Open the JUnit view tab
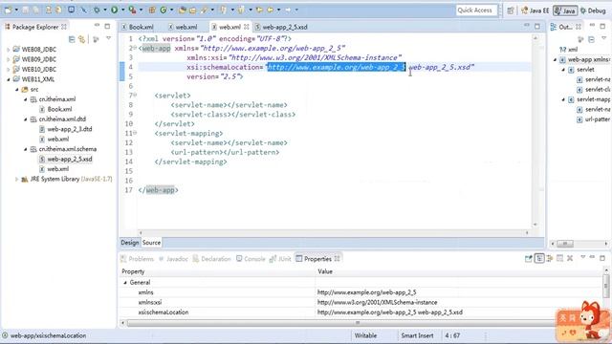This screenshot has height=344, width=612. (x=280, y=259)
